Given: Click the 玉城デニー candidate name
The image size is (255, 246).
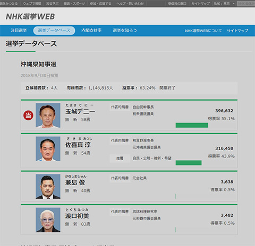Looking at the screenshot, I should [80, 111].
